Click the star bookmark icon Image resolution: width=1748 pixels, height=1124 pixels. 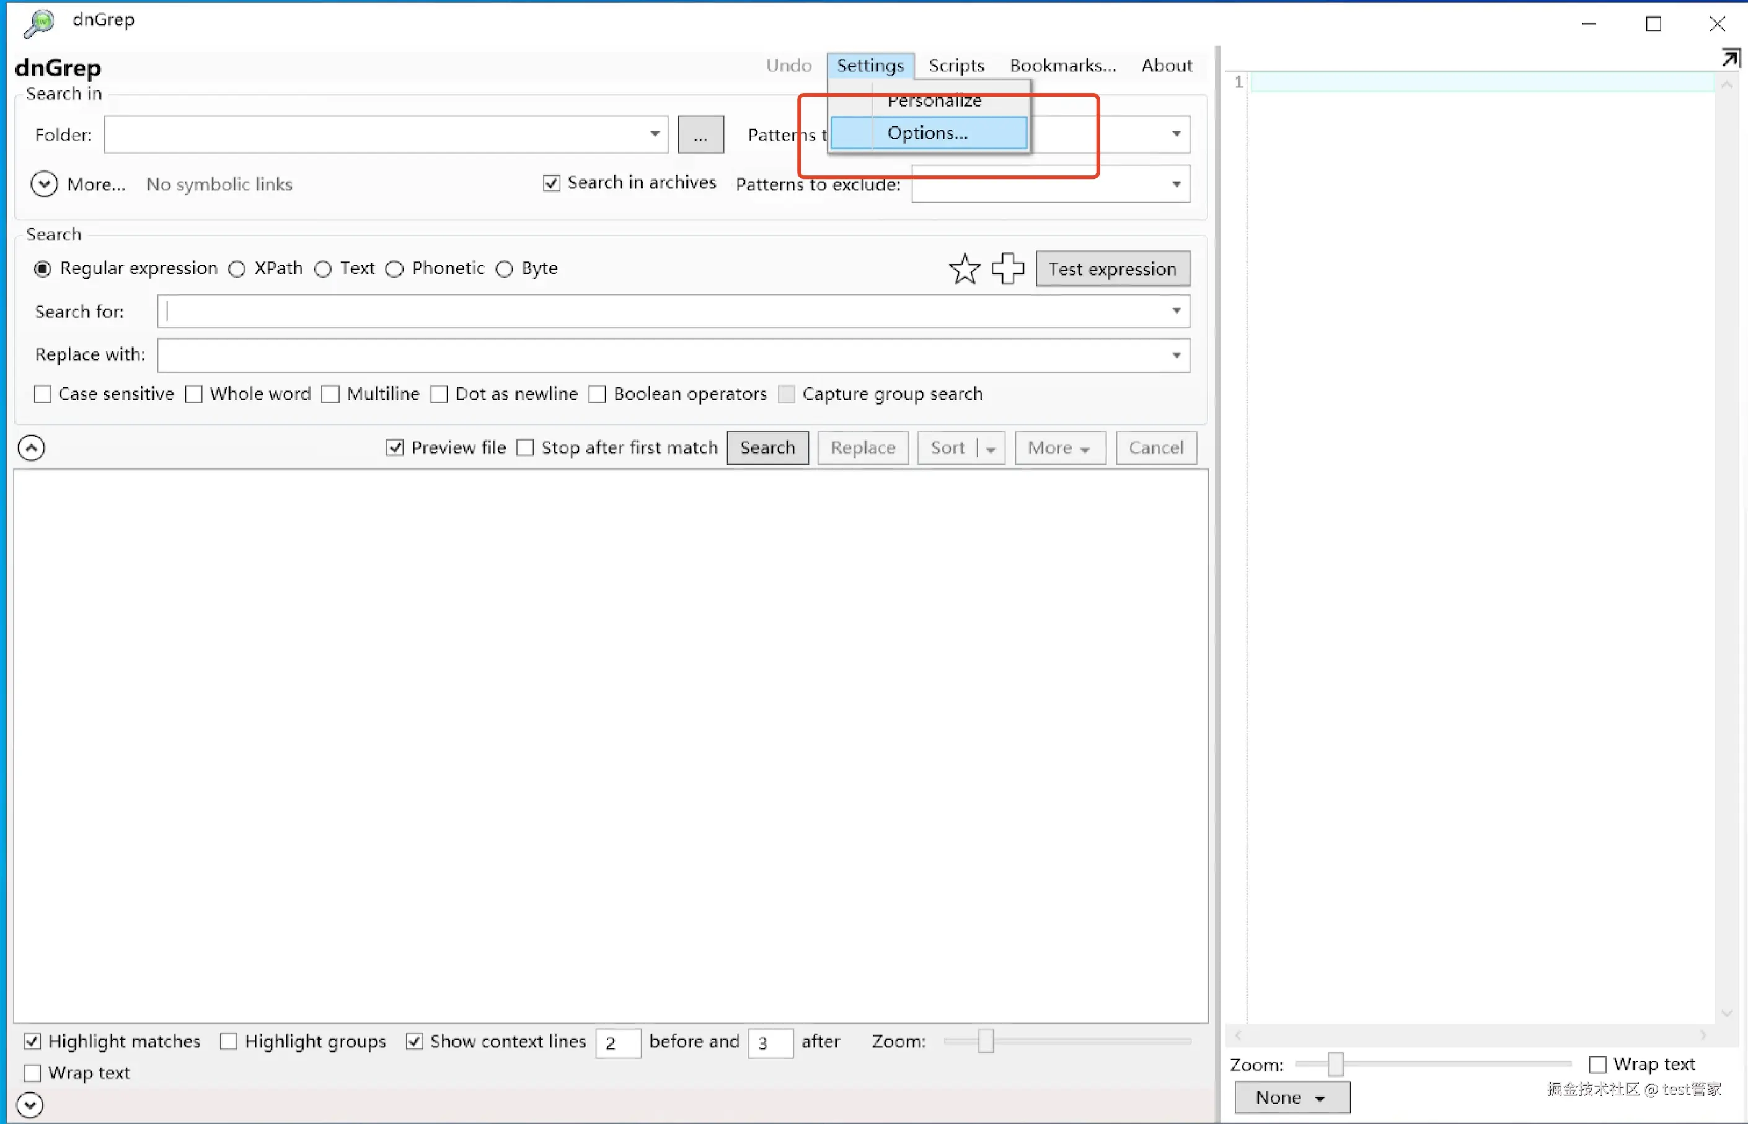[x=964, y=270]
